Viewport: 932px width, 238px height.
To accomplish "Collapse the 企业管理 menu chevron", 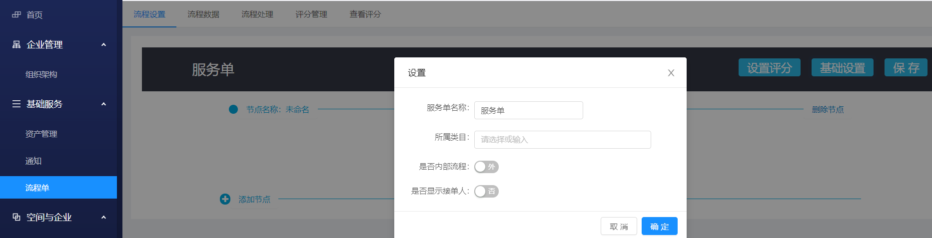I will click(103, 44).
